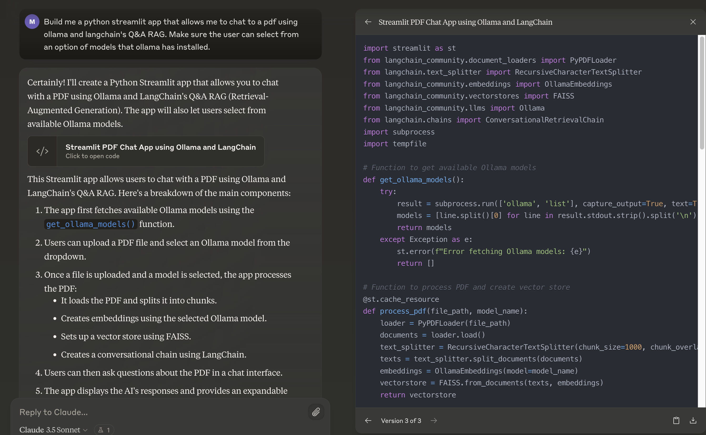Image resolution: width=706 pixels, height=435 pixels.
Task: Go to the next artifact version
Action: (434, 421)
